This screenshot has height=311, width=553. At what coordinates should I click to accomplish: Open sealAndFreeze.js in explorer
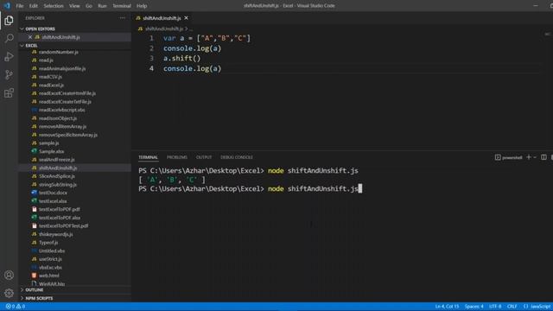click(x=57, y=159)
